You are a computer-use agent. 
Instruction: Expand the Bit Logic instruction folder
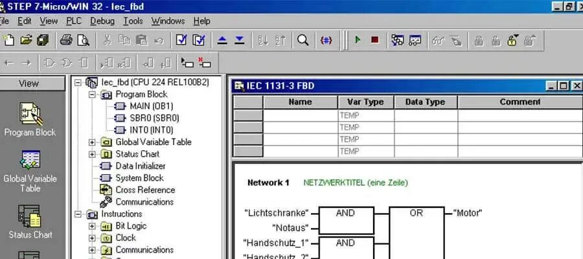click(92, 226)
